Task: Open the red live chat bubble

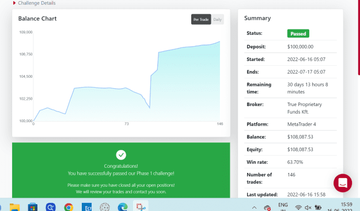Action: click(x=343, y=183)
